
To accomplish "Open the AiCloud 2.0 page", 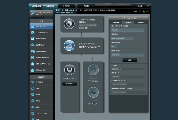I will [41, 70].
